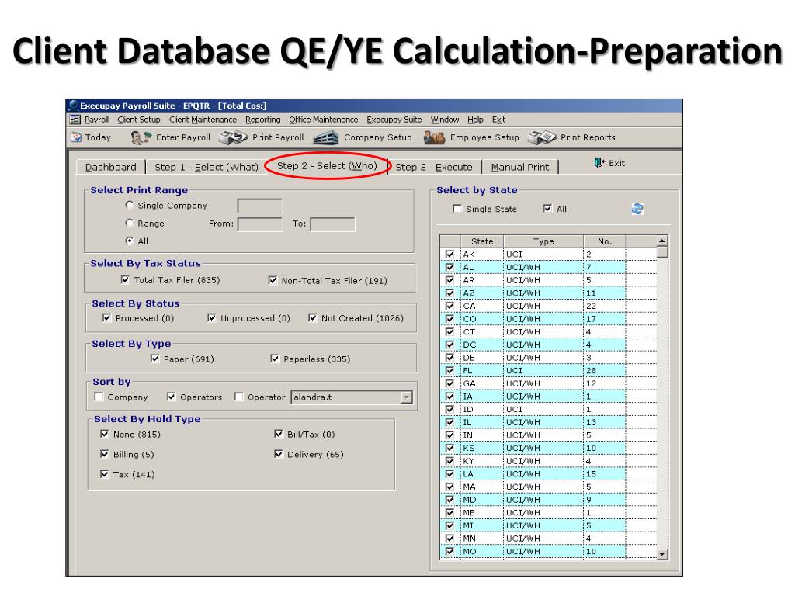The height and width of the screenshot is (596, 795).
Task: Click the Print Payroll printer icon
Action: 233,137
